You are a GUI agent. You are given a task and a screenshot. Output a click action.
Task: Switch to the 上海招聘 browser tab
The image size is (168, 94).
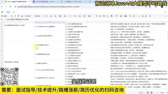click(73, 2)
